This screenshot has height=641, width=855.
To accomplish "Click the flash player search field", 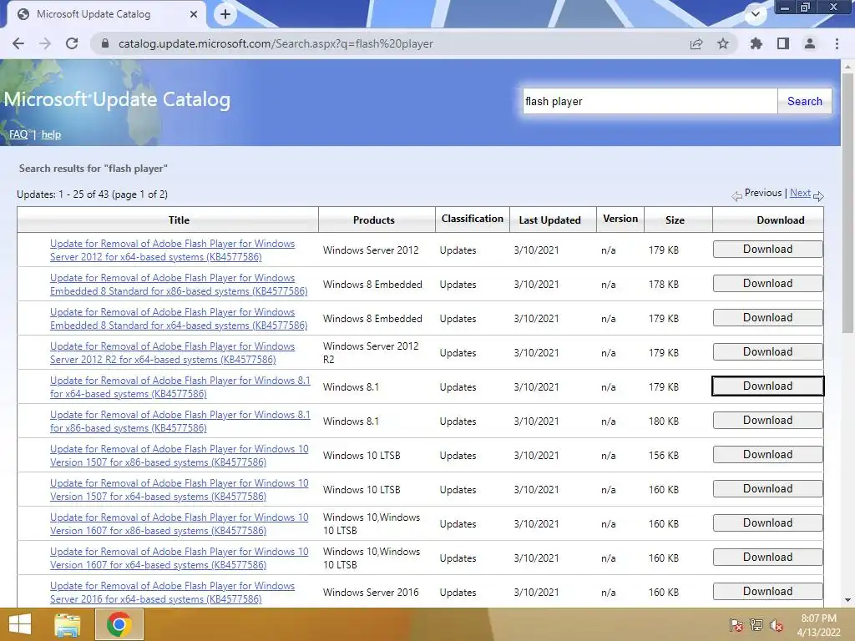I will tap(650, 101).
